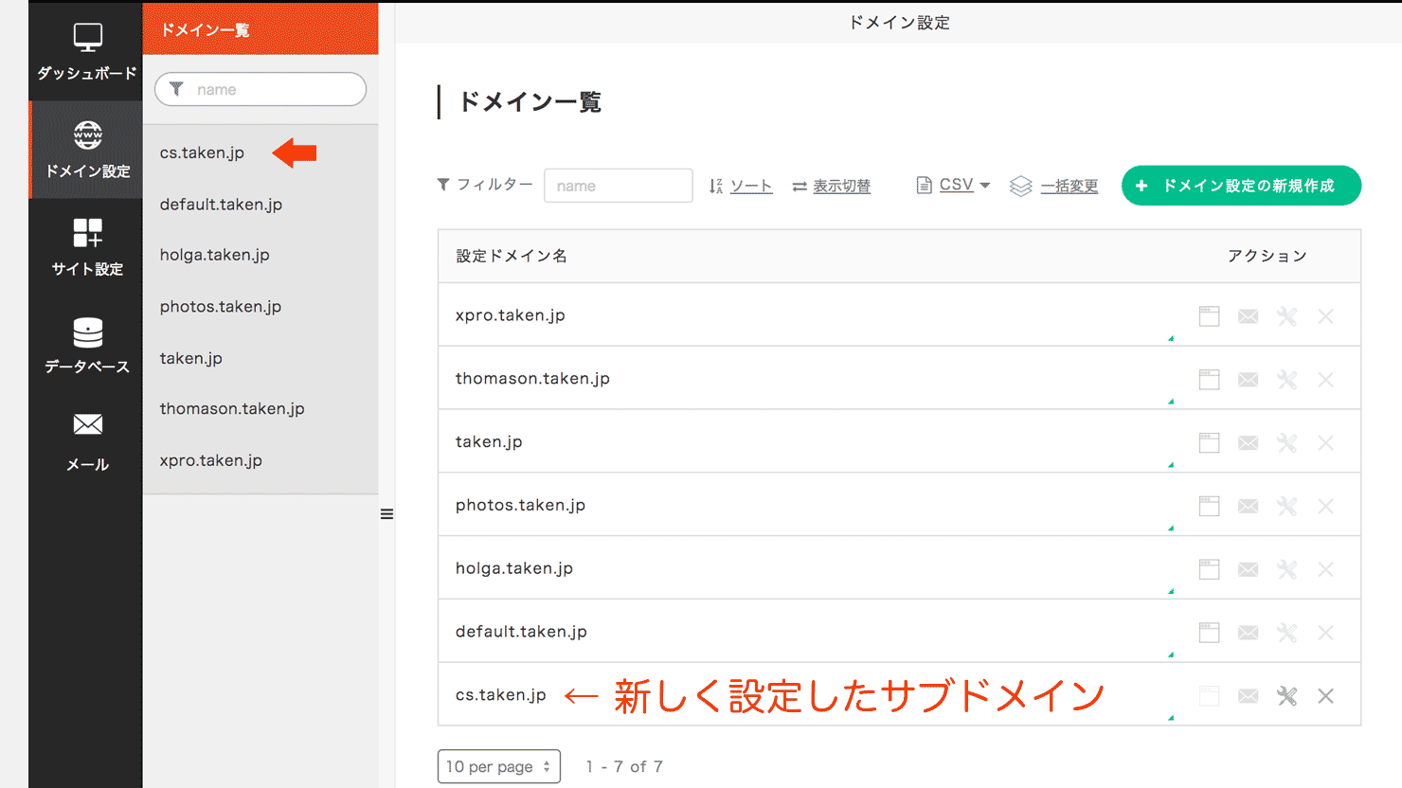
Task: Open site settings icon for xpro.taken.jp row
Action: (x=1210, y=316)
